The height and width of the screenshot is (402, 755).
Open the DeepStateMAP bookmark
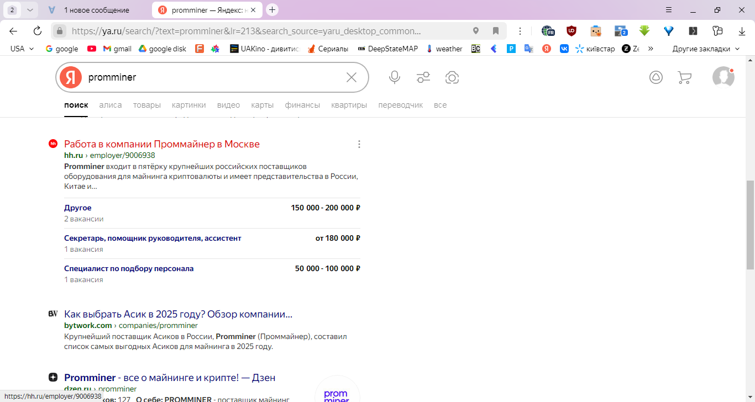click(388, 49)
